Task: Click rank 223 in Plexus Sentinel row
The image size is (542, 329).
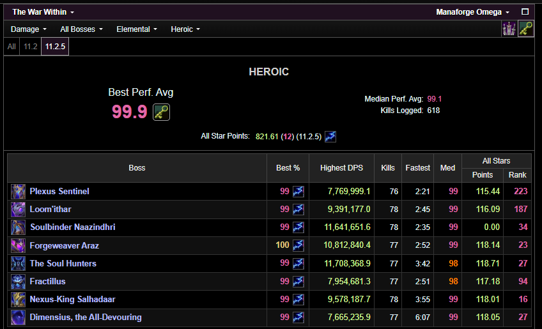Action: click(x=521, y=192)
